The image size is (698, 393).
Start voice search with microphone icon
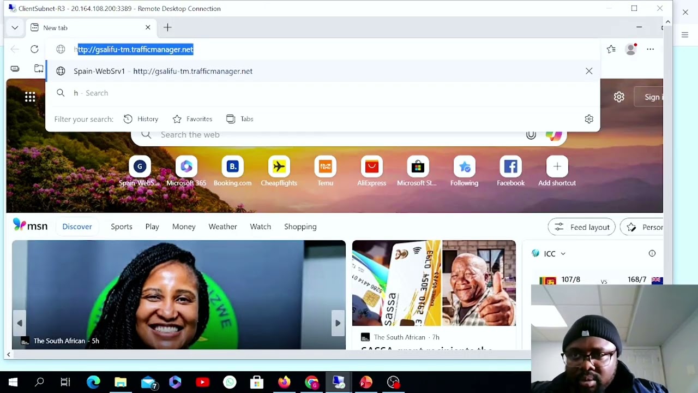pos(531,135)
